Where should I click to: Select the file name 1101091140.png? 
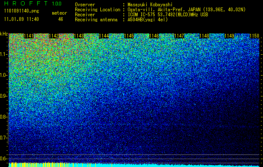[22, 11]
